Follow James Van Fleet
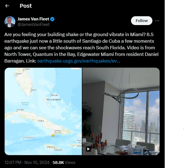Viewport: 184px width, 168px height. pyautogui.click(x=141, y=21)
